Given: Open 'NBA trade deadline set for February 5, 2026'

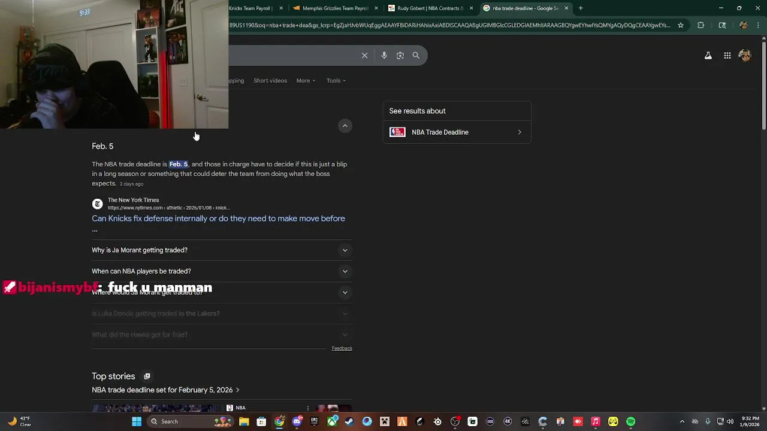Looking at the screenshot, I should (x=165, y=390).
